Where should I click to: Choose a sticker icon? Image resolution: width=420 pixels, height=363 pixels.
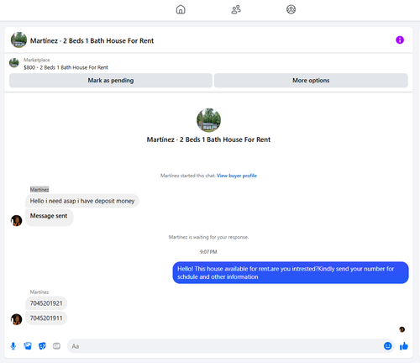coord(42,346)
